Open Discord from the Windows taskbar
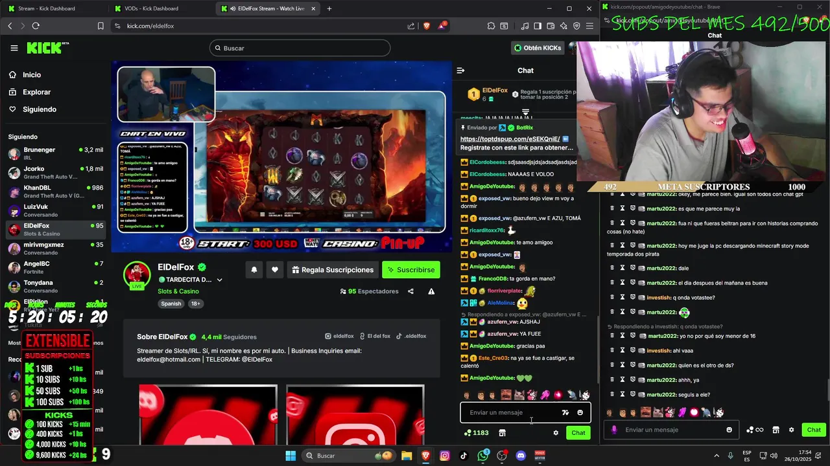The image size is (830, 466). 521,456
